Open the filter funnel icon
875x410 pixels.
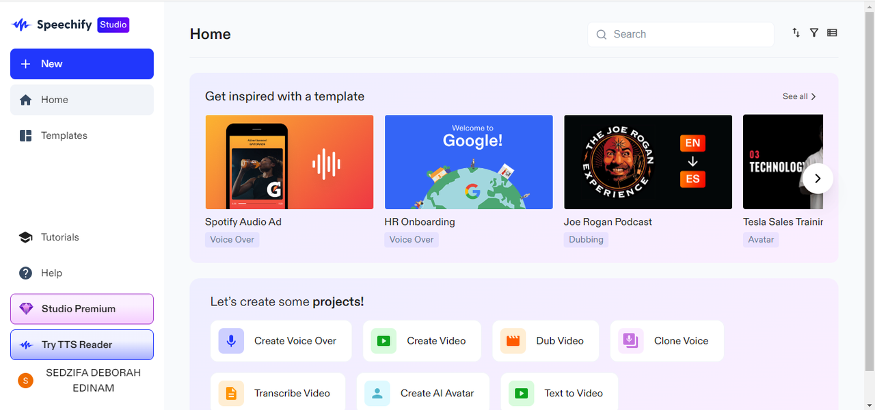[x=814, y=32]
